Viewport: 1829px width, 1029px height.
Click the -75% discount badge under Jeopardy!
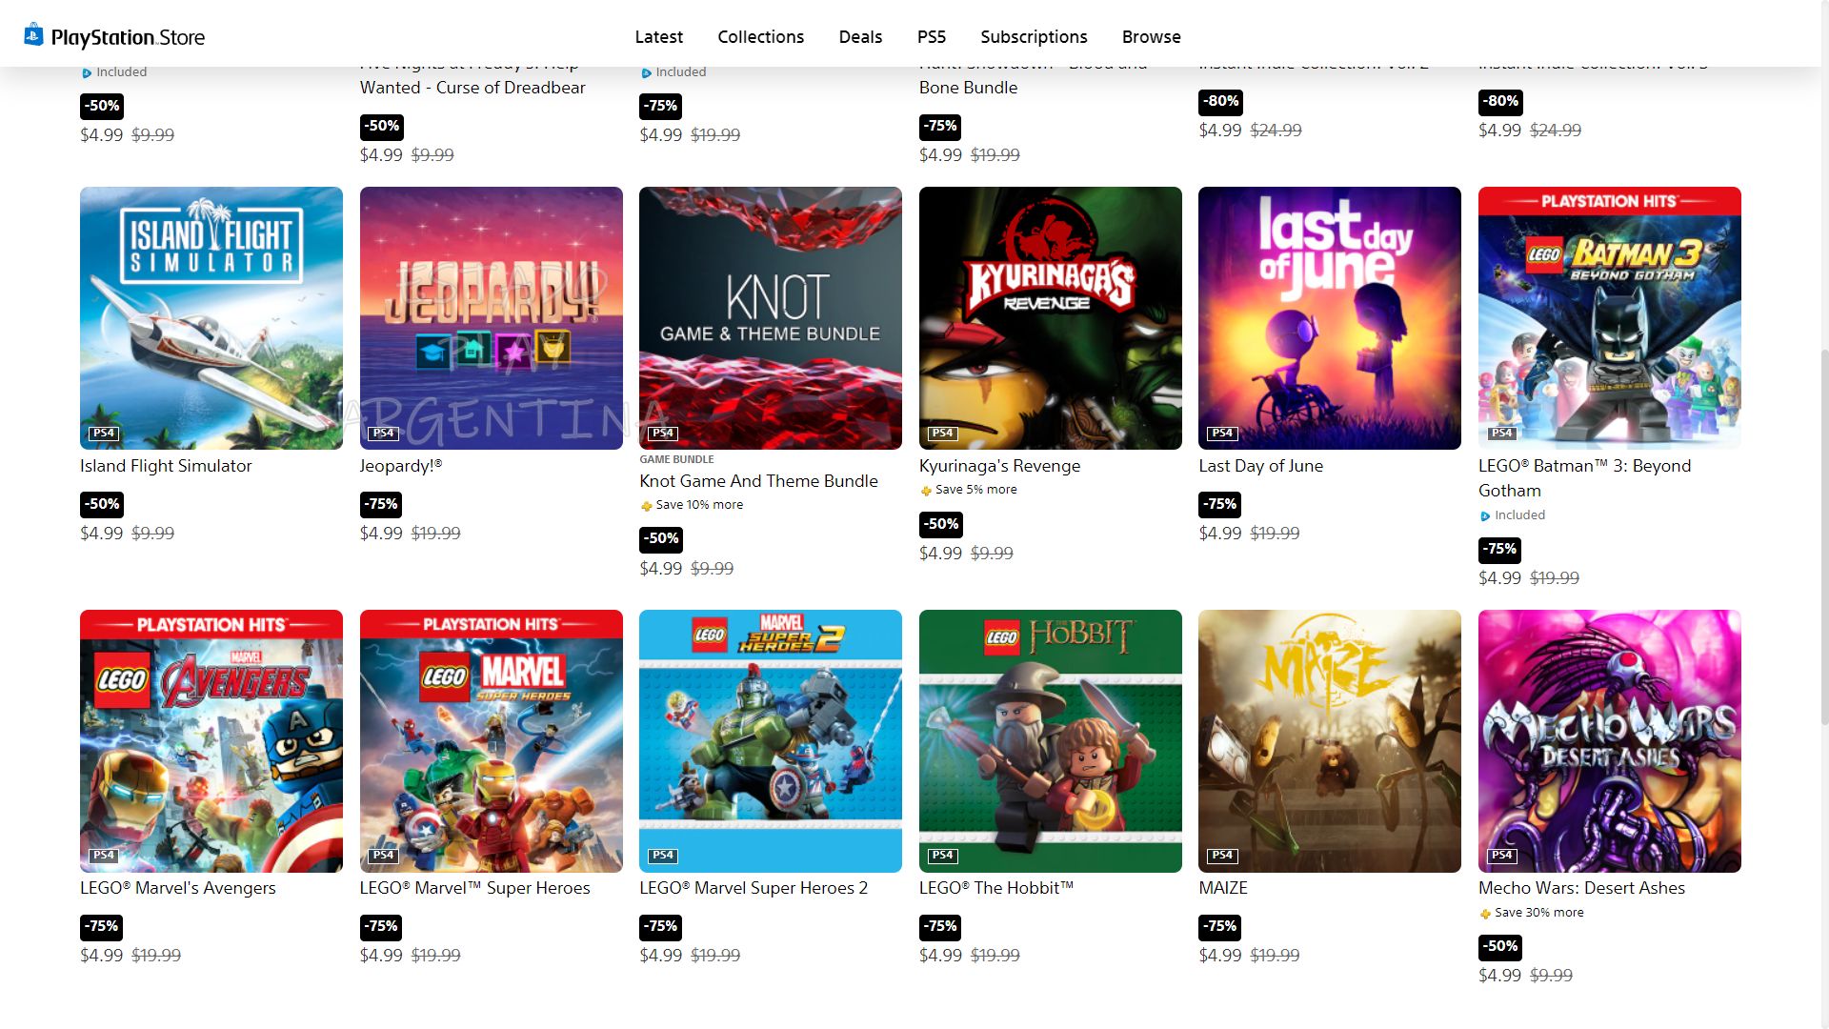(x=381, y=504)
